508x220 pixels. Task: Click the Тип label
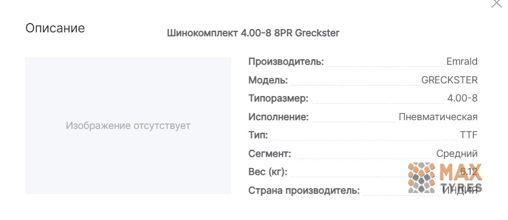[258, 135]
